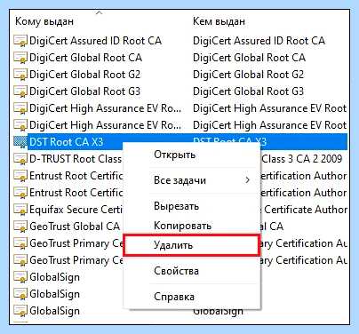The image size is (359, 334).
Task: Select the DST Root CA X3 row name
Action: (x=66, y=142)
